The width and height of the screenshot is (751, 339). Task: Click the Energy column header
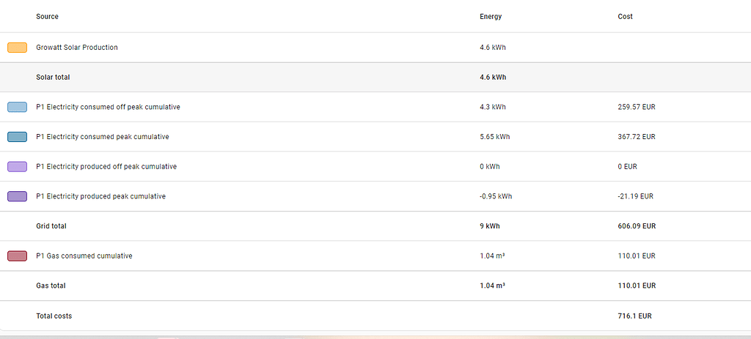click(x=491, y=17)
